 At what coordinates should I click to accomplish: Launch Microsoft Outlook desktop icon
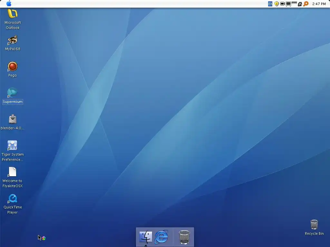click(x=13, y=14)
